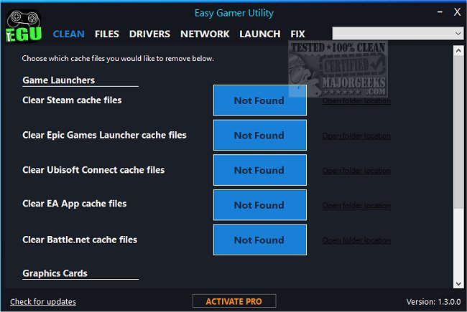Open folder location for Battle.net cache
The image size is (467, 312).
tap(356, 241)
